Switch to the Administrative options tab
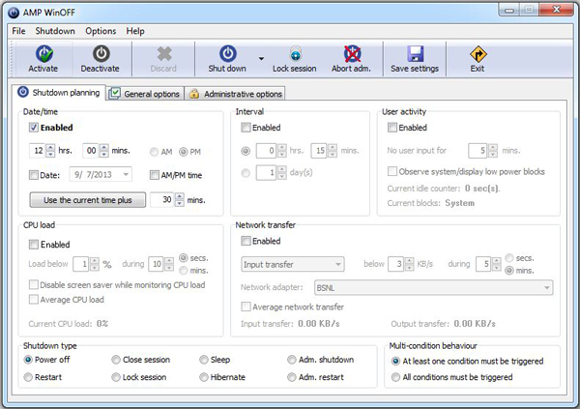The width and height of the screenshot is (580, 409). 235,94
